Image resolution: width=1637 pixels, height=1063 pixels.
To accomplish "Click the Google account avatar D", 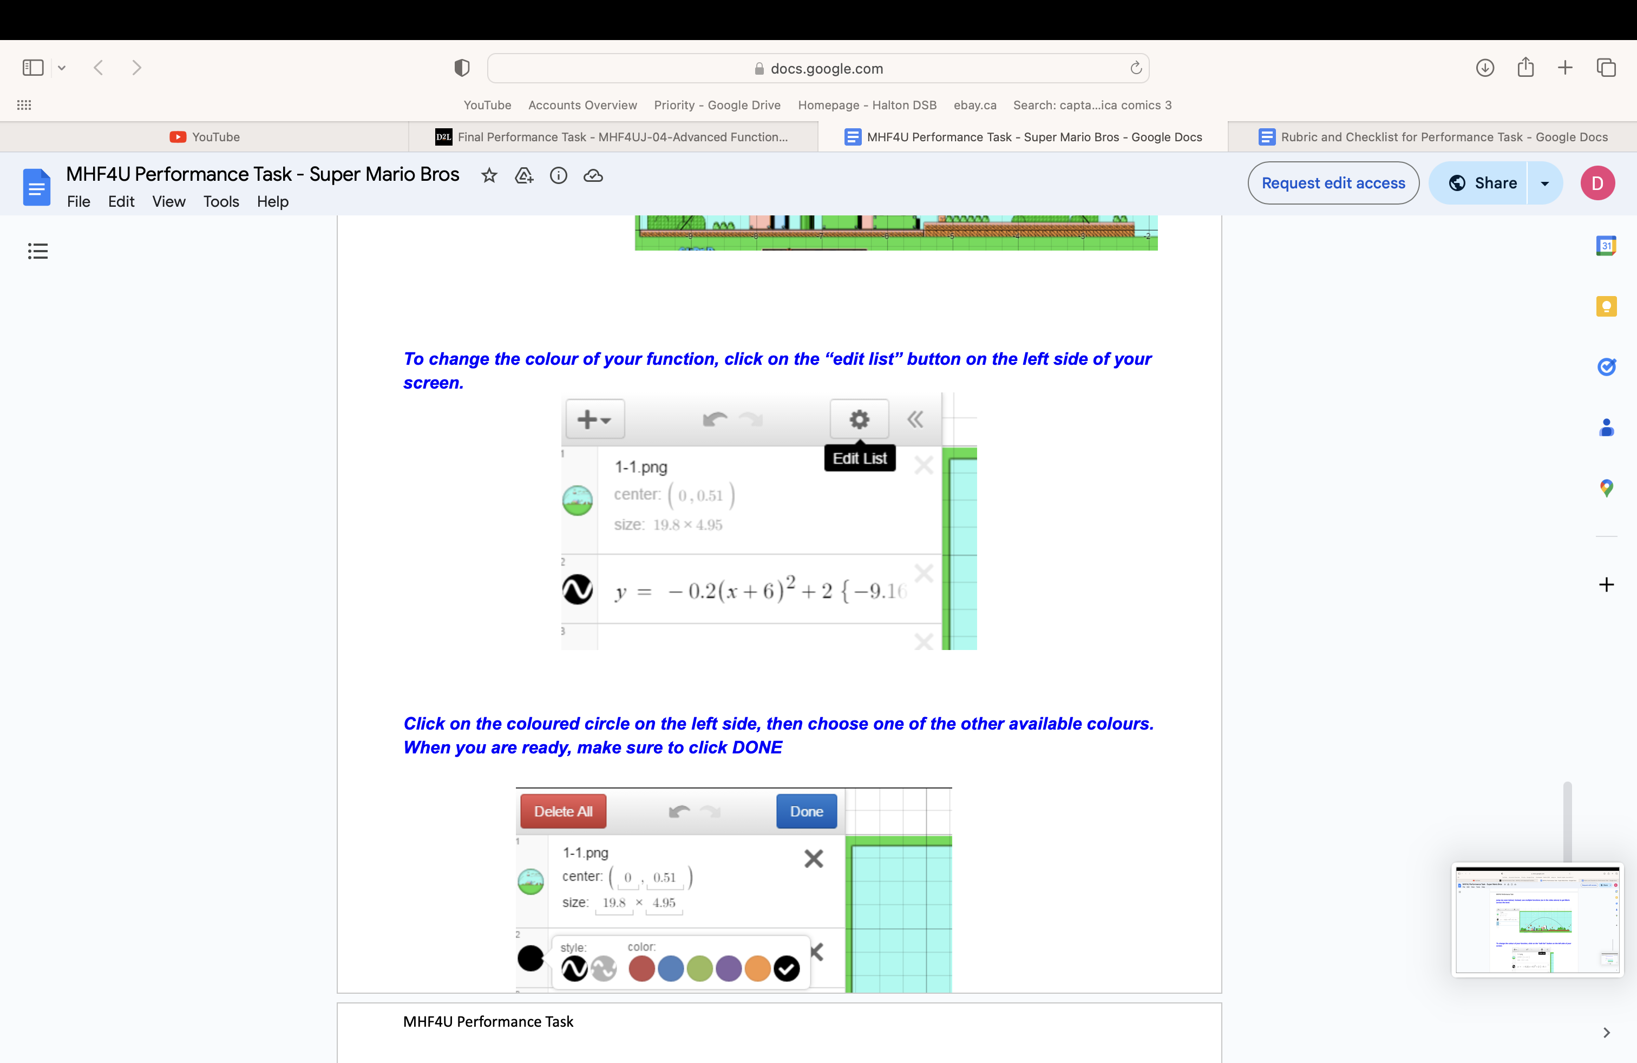I will [x=1598, y=183].
